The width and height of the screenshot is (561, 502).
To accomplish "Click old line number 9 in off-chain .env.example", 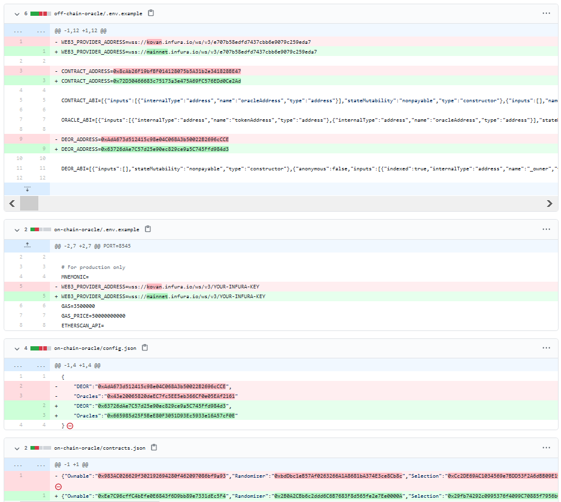I will pyautogui.click(x=21, y=139).
